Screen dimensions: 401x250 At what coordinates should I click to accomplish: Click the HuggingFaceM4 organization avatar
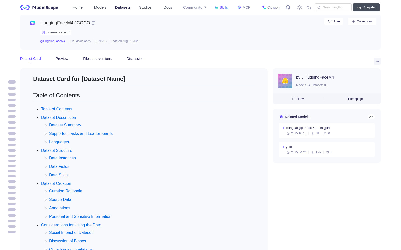click(x=285, y=81)
